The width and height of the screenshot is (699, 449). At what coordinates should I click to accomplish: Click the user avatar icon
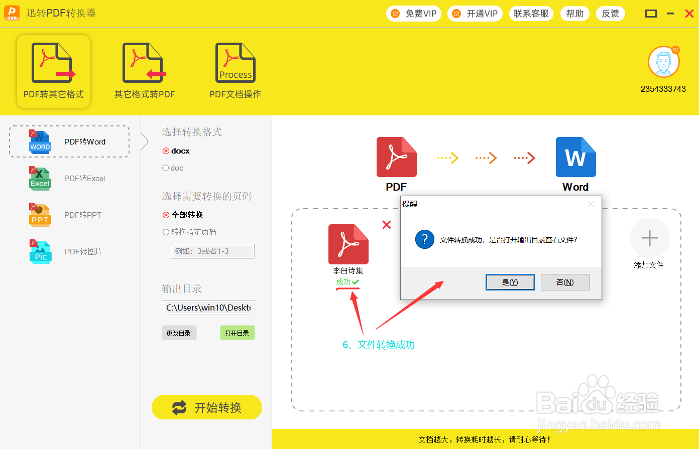(x=664, y=62)
